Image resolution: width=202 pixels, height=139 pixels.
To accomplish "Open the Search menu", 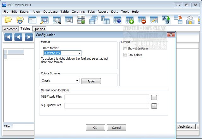I will [25, 12].
